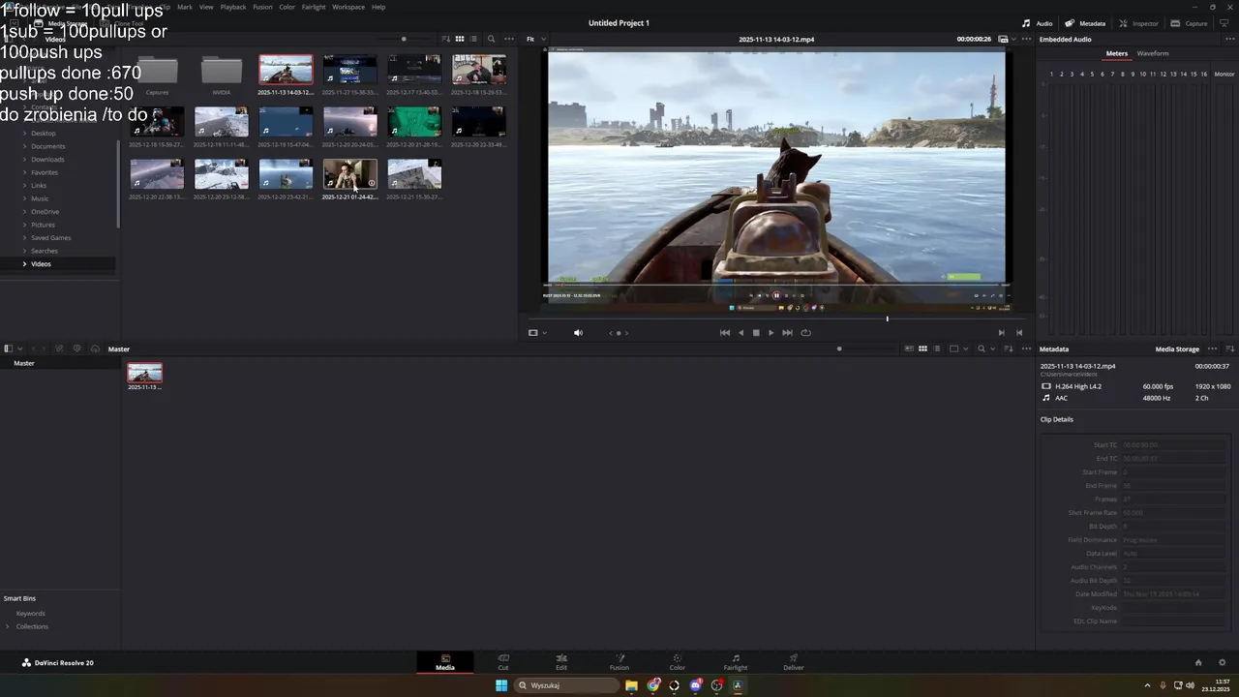Expand the Collections smart bin

coord(8,626)
